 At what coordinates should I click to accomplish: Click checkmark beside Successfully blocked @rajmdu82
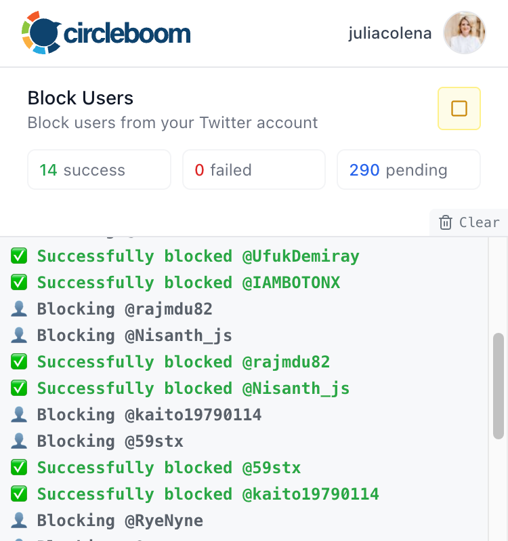pyautogui.click(x=19, y=362)
